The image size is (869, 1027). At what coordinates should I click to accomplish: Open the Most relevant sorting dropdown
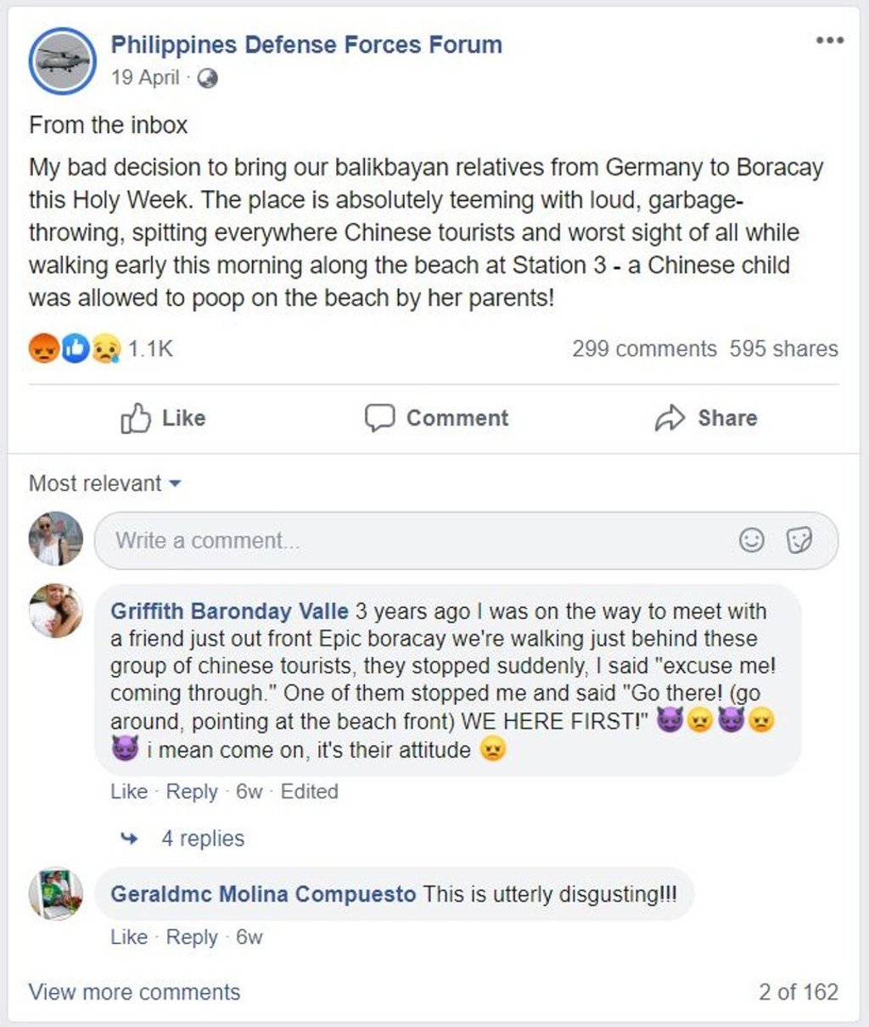102,483
